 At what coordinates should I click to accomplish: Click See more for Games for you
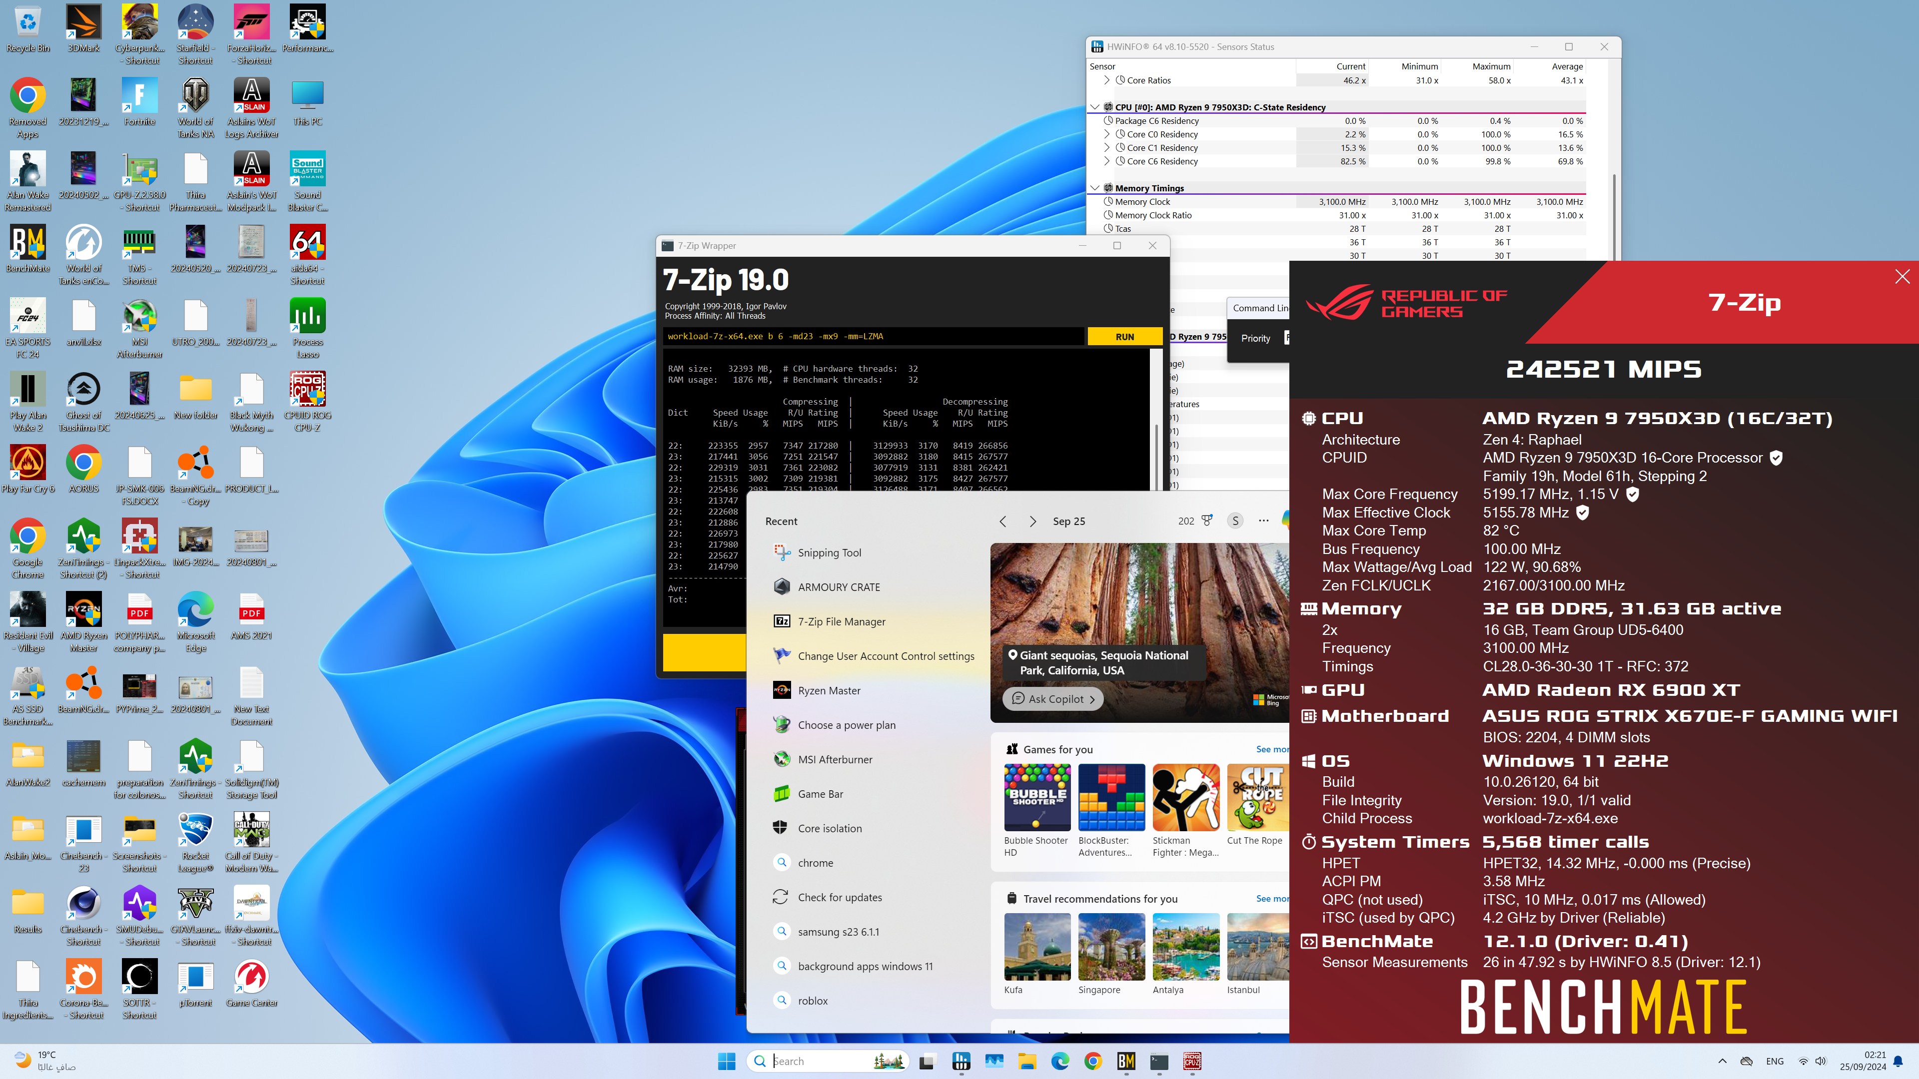click(1272, 749)
